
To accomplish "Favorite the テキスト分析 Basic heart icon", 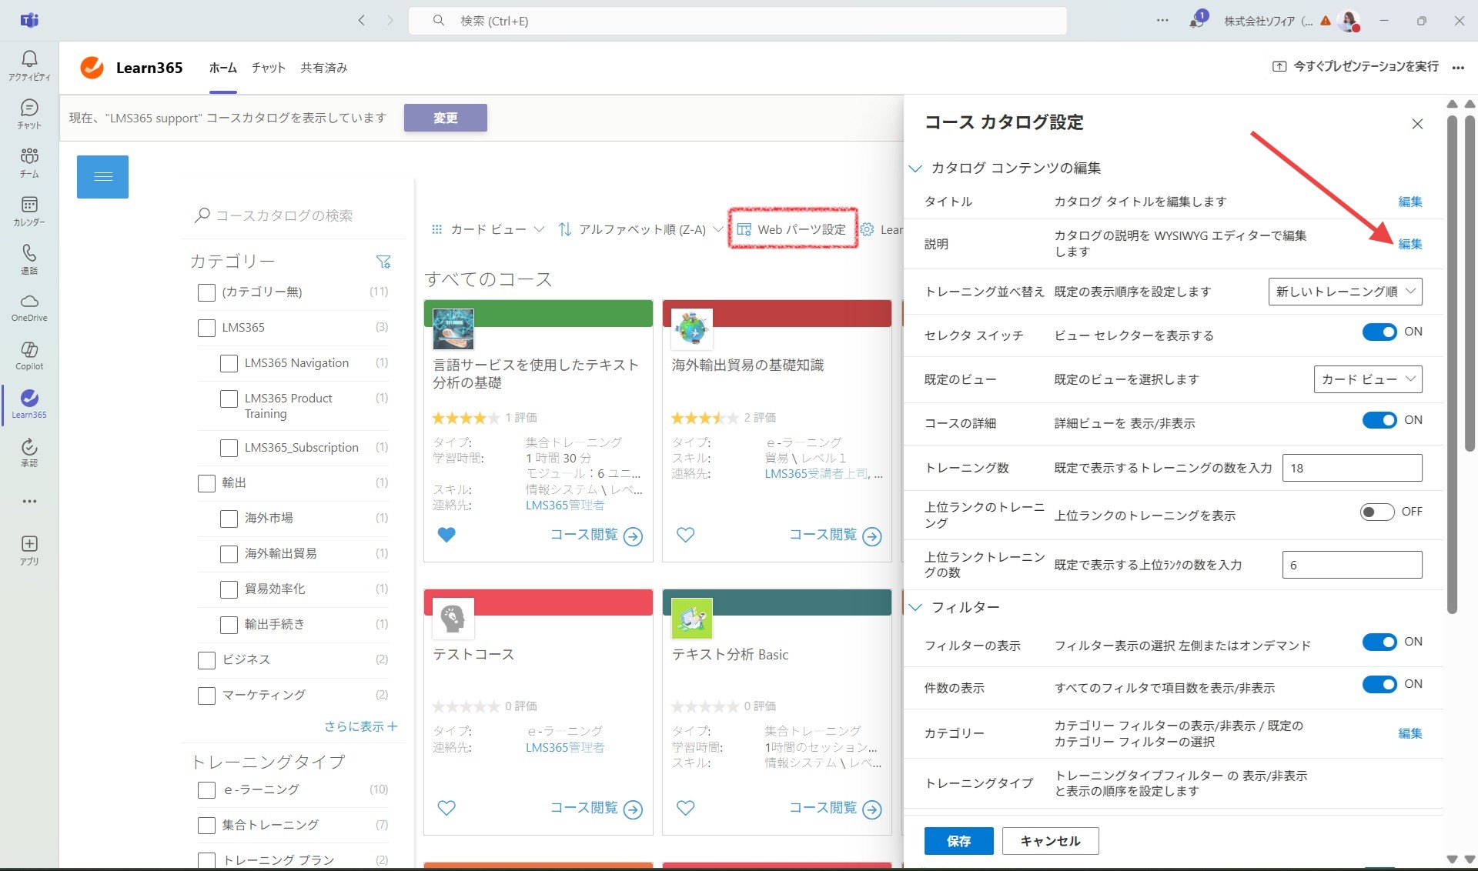I will [x=685, y=808].
